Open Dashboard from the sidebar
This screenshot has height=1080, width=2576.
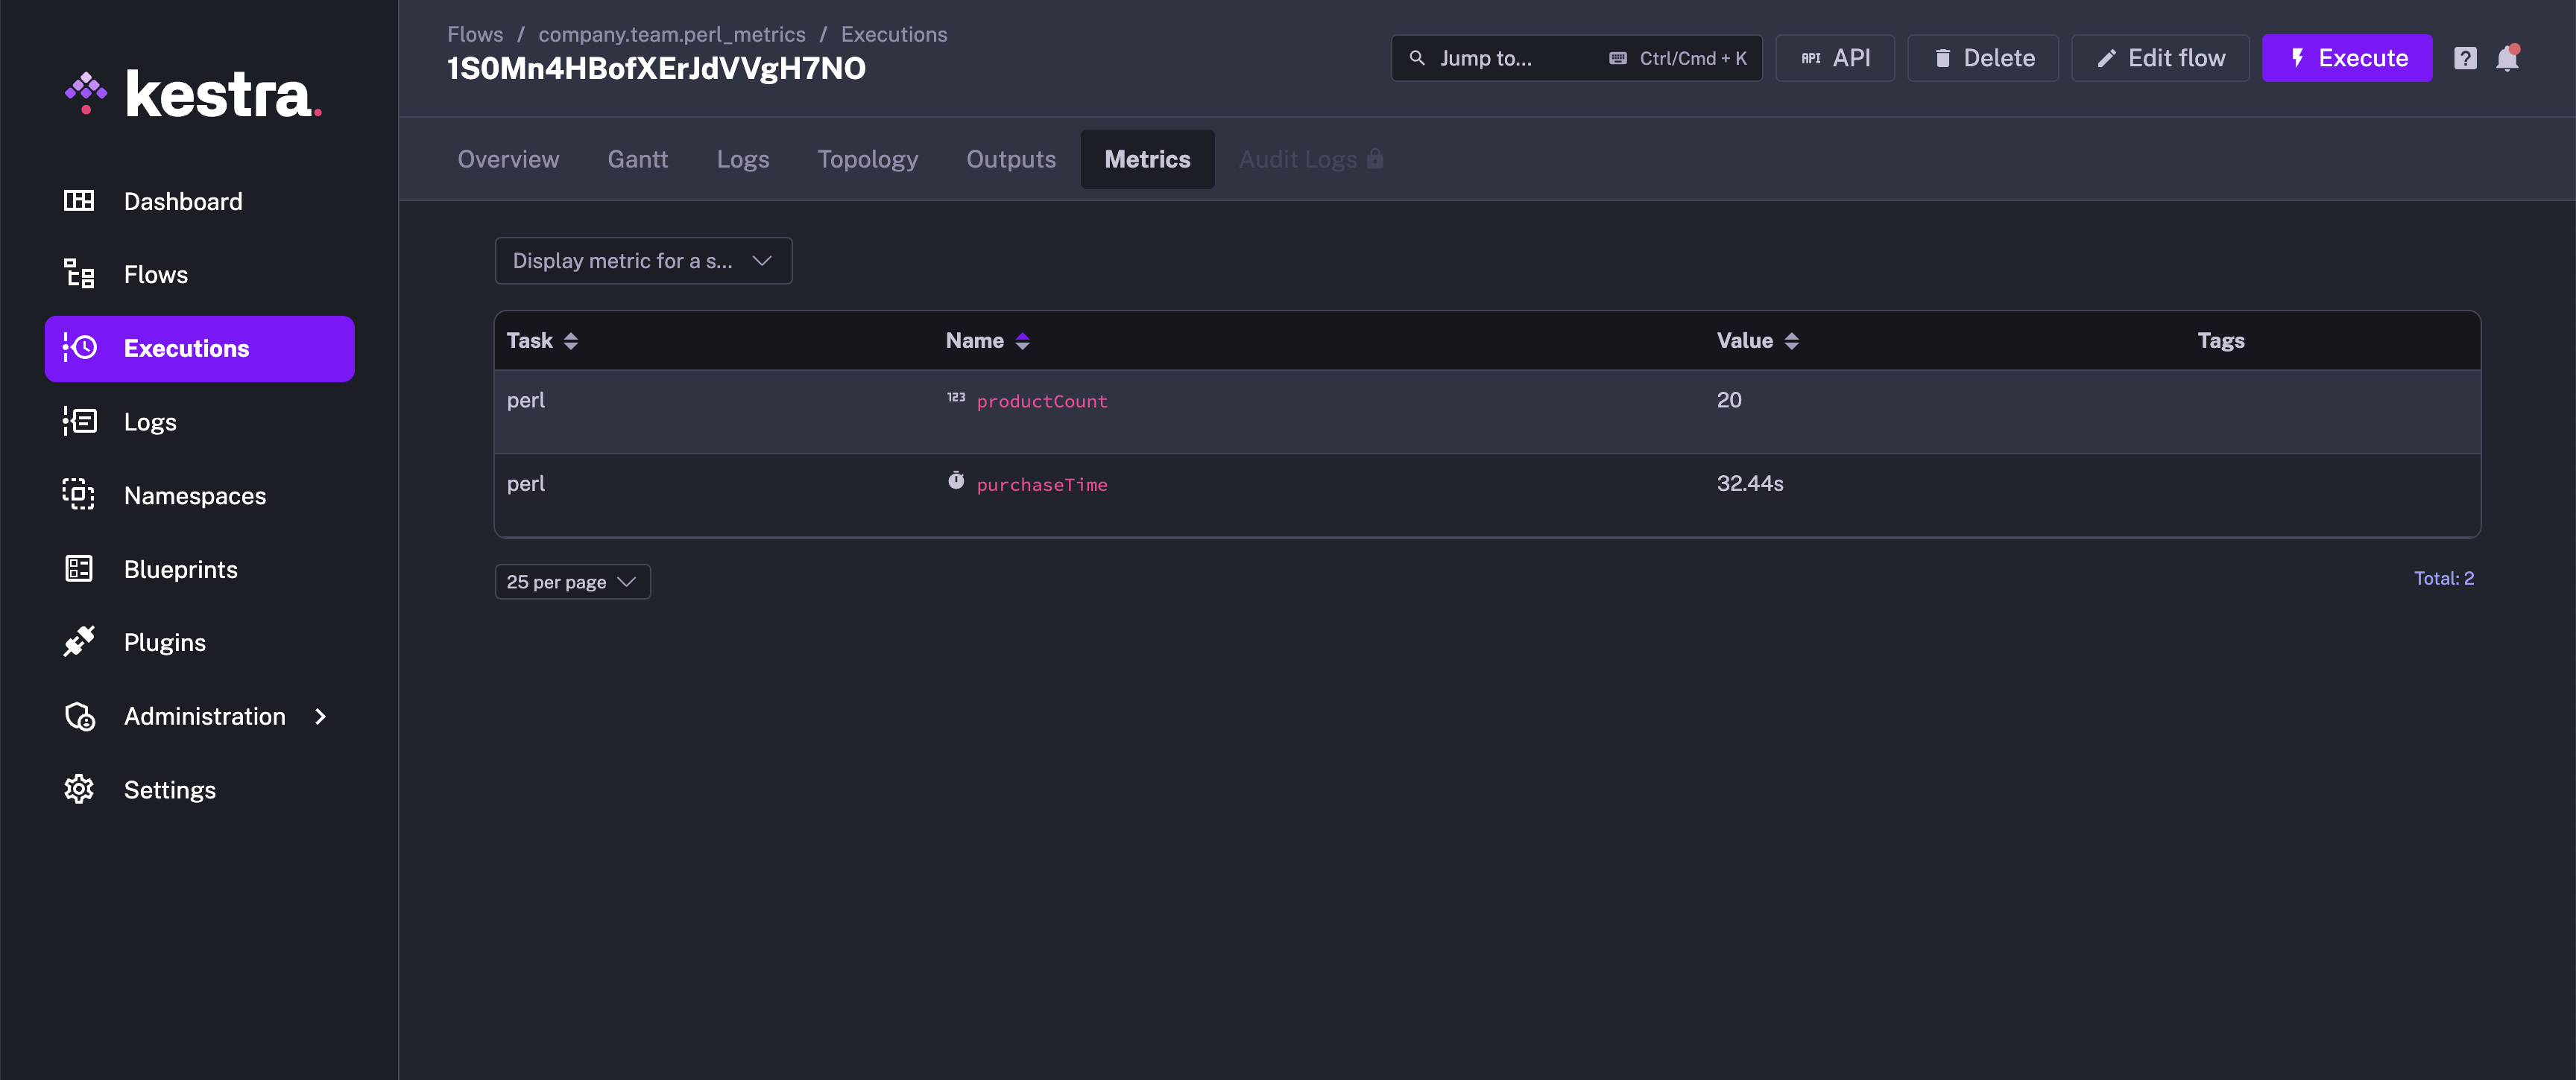tap(182, 201)
